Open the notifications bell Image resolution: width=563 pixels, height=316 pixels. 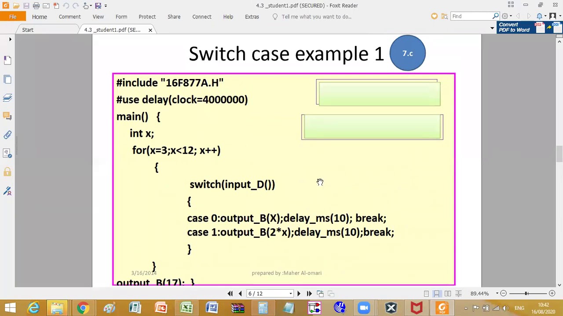(539, 16)
